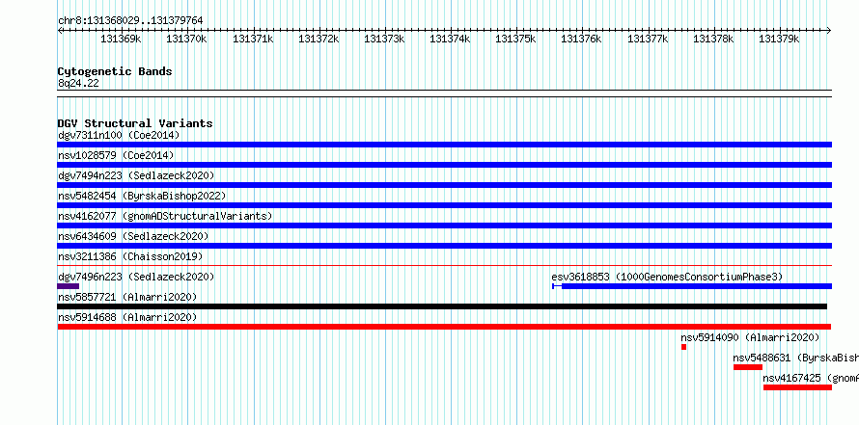Click the DGV Structural Variants track title
This screenshot has height=425, width=859.
coord(135,123)
